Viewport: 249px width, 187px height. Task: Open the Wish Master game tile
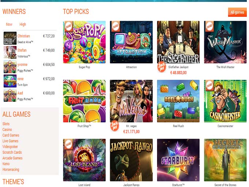pos(225,42)
